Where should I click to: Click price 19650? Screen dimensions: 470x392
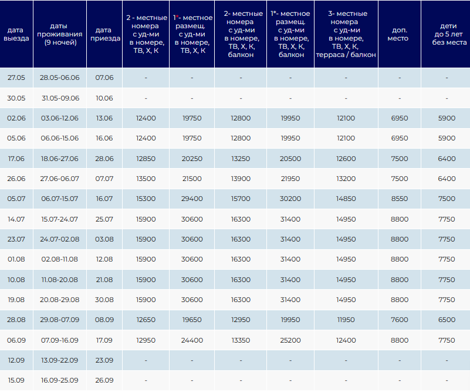coord(192,320)
